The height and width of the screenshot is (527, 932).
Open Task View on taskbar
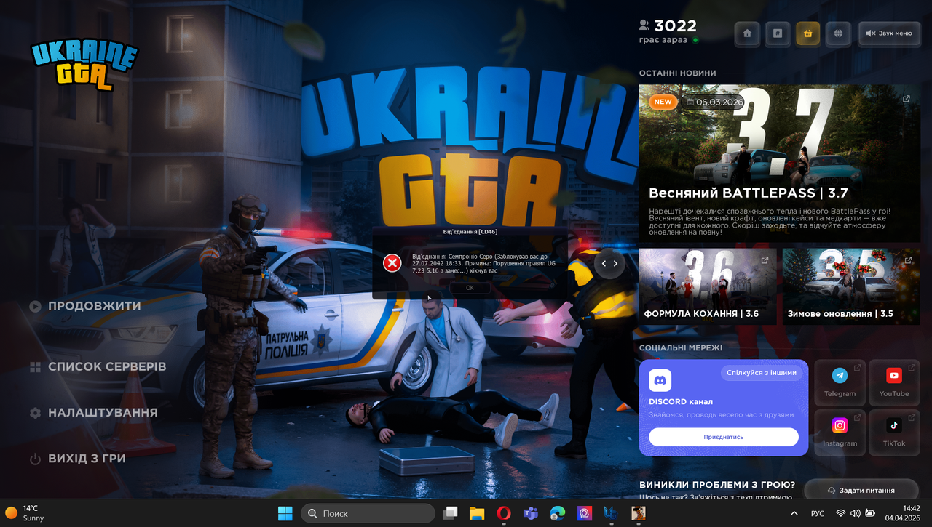(450, 513)
